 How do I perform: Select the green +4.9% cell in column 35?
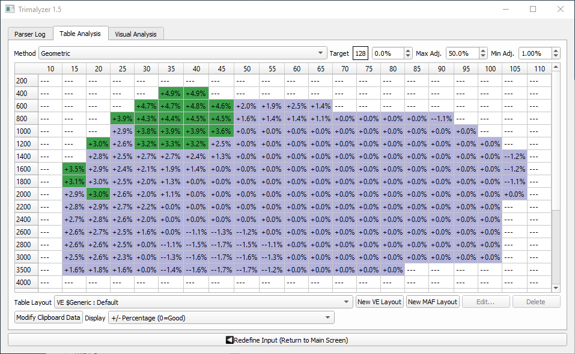tap(171, 94)
